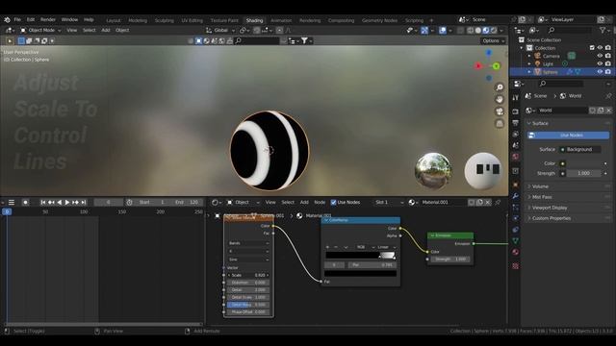Screen dimensions: 616x346
Task: Click the toggle camera view icon
Action: [x=500, y=111]
